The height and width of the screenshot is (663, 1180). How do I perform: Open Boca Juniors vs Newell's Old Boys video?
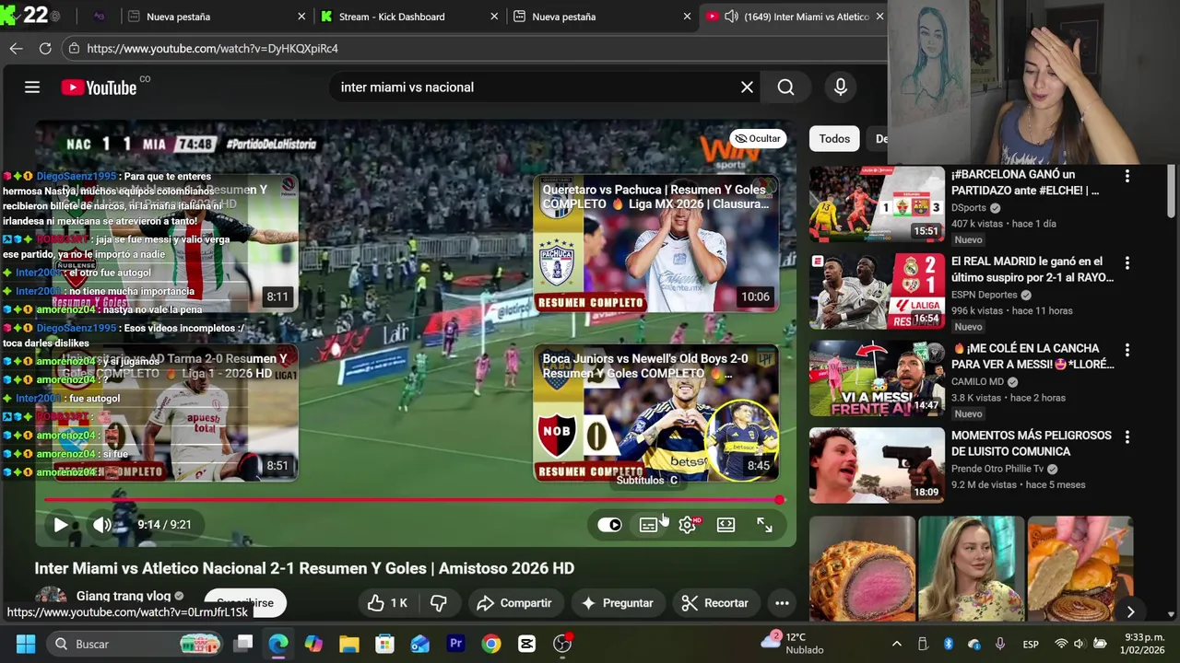655,413
